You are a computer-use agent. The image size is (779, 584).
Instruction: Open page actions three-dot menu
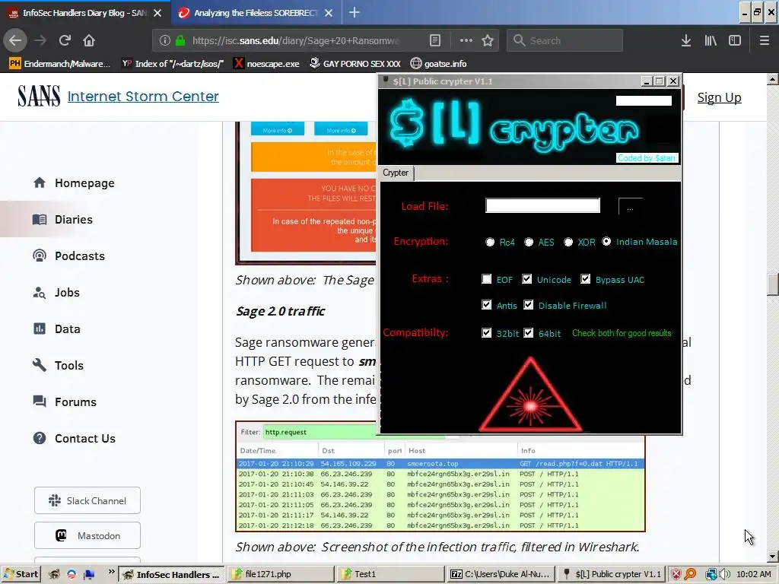pyautogui.click(x=466, y=40)
